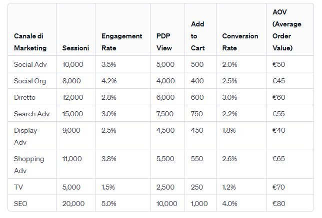Select the Social Adv row label
Viewport: 322px width, 218px height.
pos(30,64)
